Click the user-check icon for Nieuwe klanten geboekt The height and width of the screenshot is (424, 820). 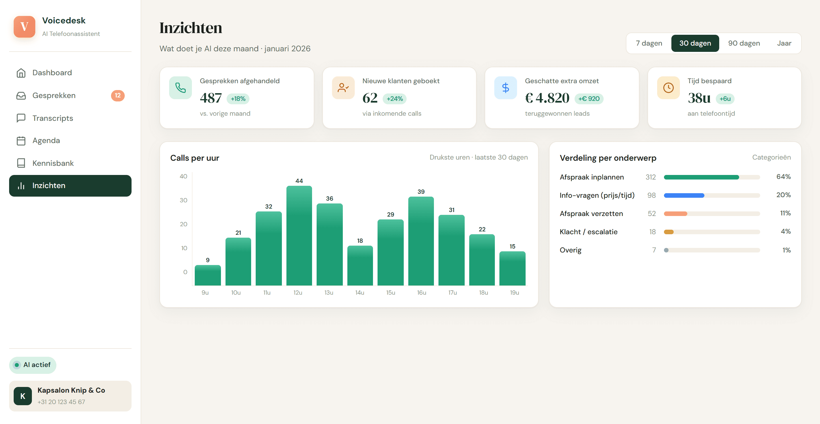click(x=343, y=87)
